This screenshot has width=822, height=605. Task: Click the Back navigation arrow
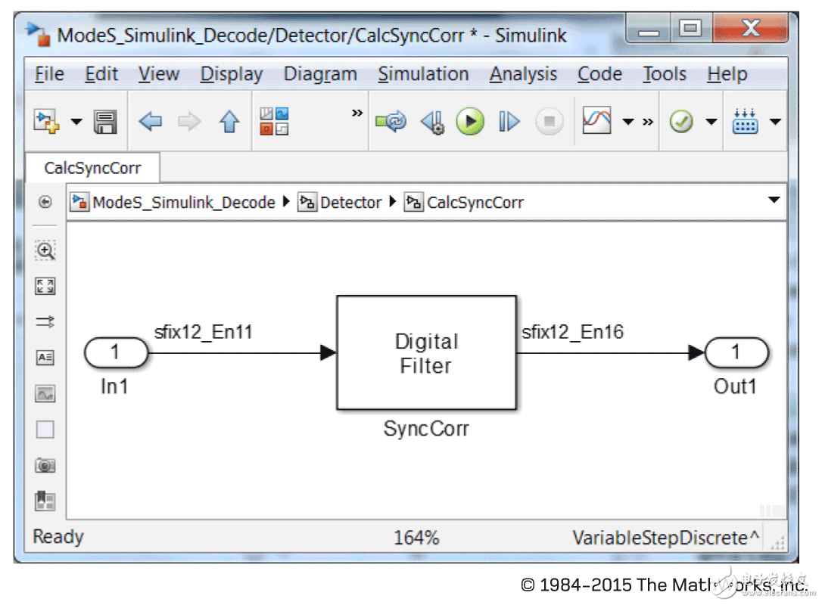tap(151, 121)
